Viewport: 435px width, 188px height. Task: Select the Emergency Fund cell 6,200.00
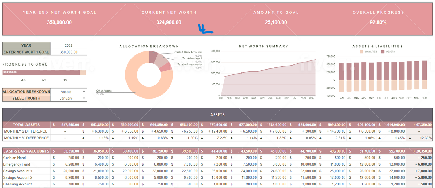65,164
